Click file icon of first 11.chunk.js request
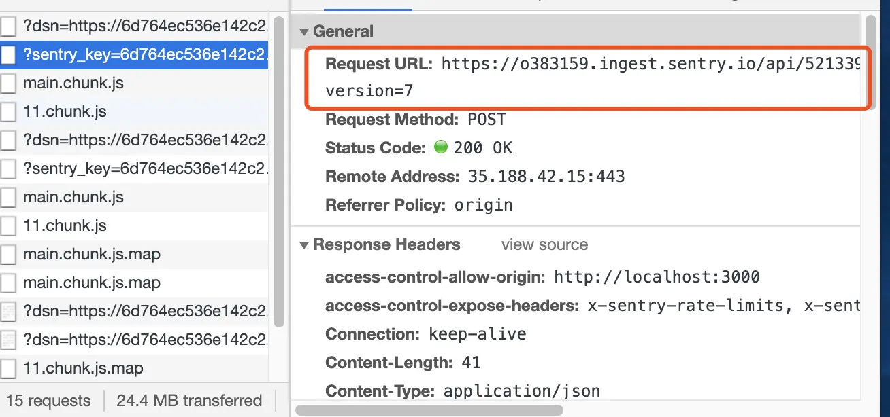The image size is (890, 417). [8, 112]
